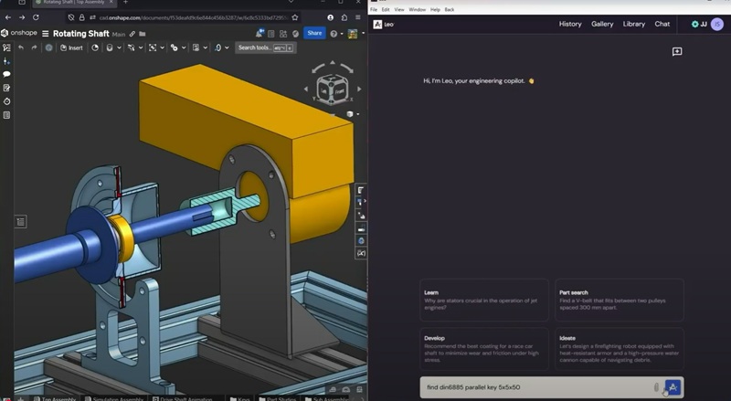Click the new chat icon in Leo

click(677, 52)
